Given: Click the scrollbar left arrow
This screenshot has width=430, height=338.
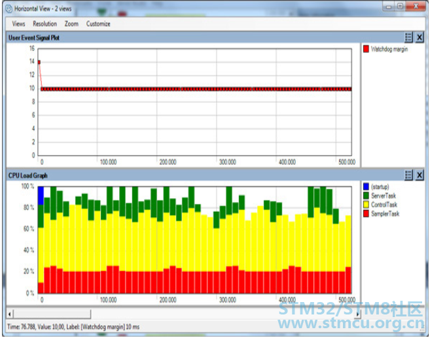Looking at the screenshot, I should click(10, 314).
